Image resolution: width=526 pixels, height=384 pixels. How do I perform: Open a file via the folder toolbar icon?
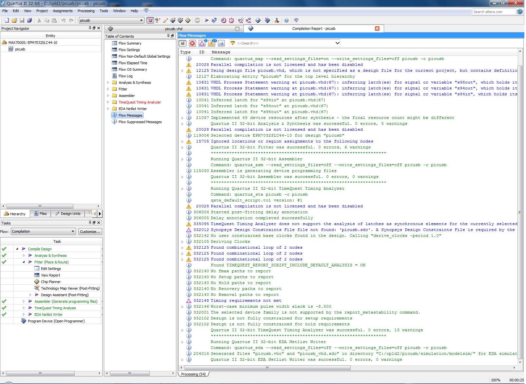coord(14,20)
